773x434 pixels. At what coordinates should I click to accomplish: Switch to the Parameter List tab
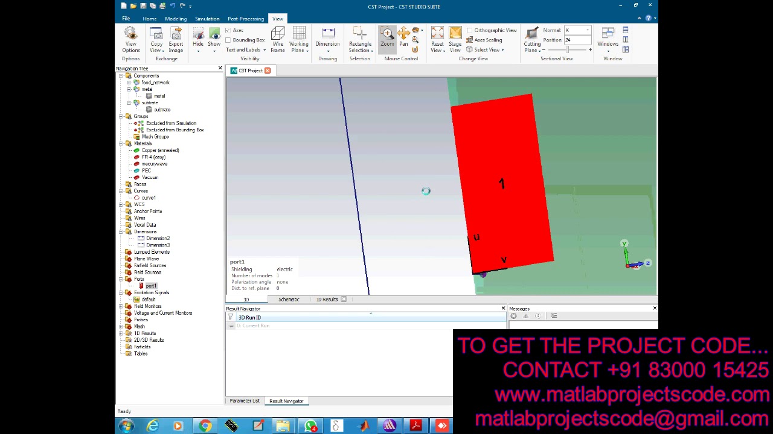pyautogui.click(x=245, y=401)
